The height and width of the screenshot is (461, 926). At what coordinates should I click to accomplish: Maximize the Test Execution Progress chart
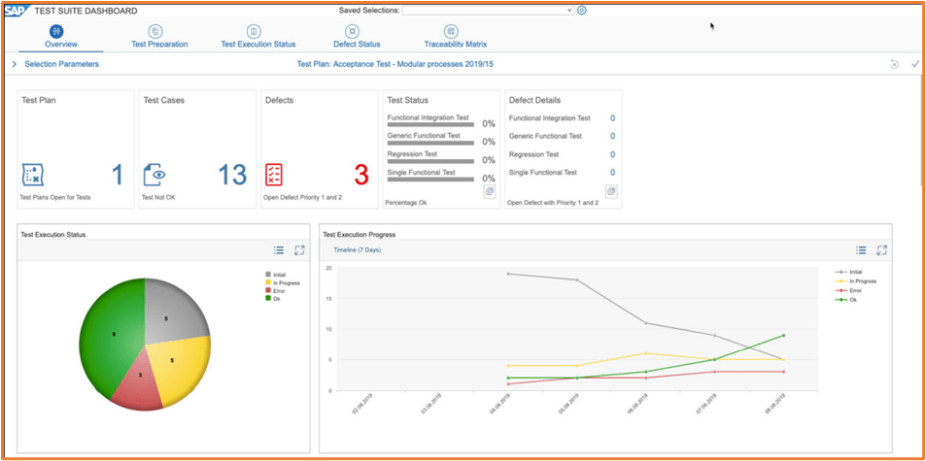coord(881,250)
